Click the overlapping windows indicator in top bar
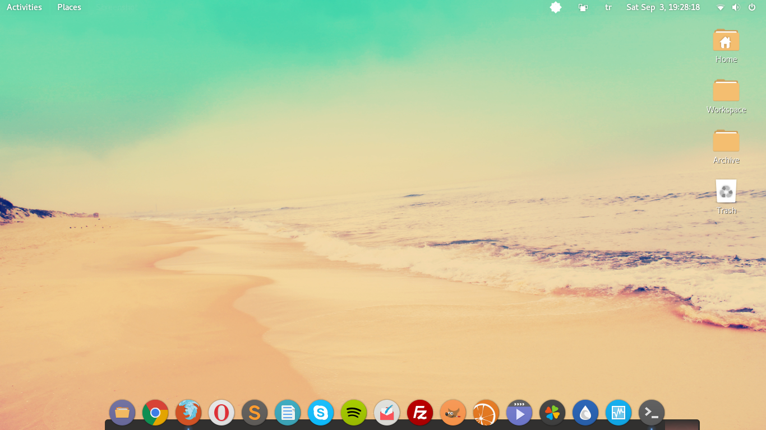This screenshot has width=766, height=430. pos(583,7)
